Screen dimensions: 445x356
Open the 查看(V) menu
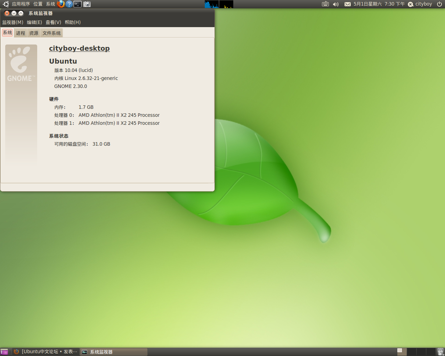[x=53, y=22]
